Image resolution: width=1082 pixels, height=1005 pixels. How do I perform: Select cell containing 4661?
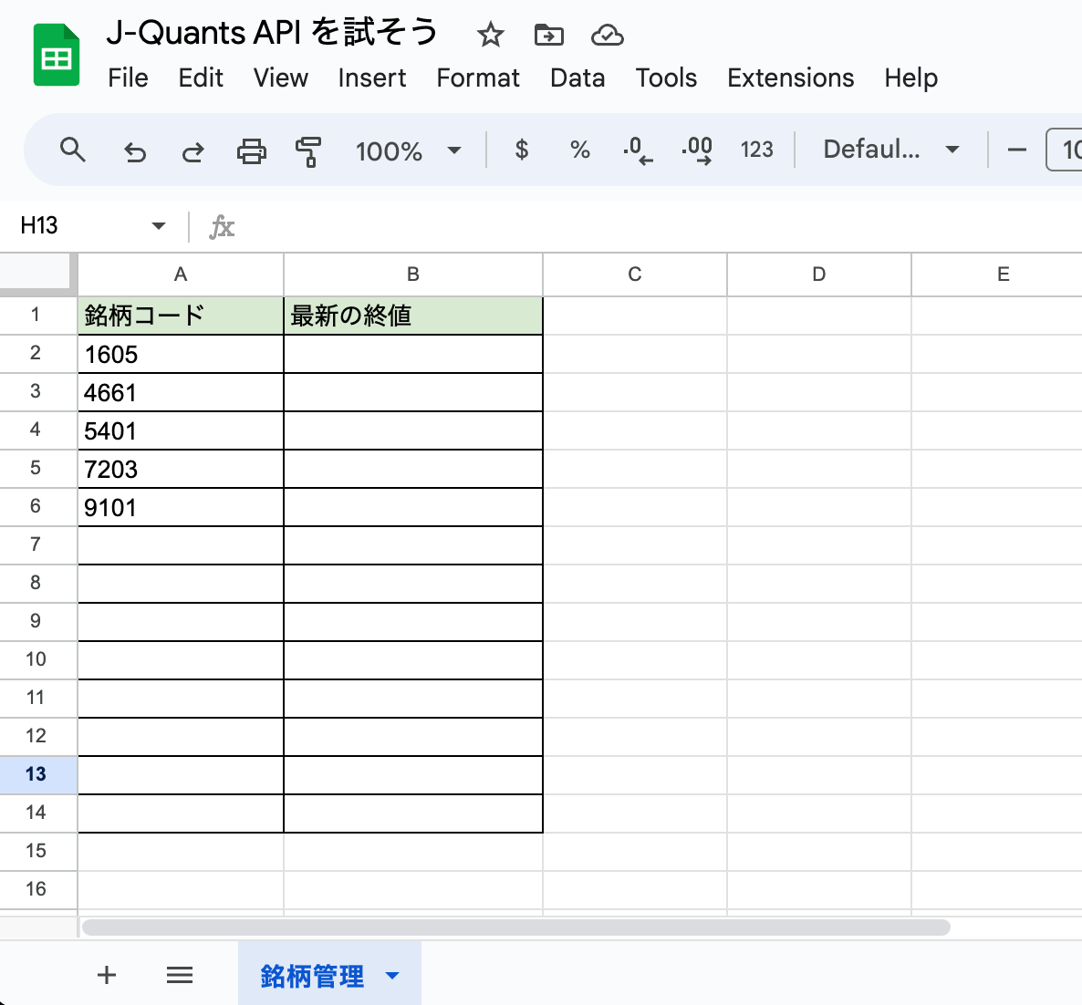(x=181, y=392)
